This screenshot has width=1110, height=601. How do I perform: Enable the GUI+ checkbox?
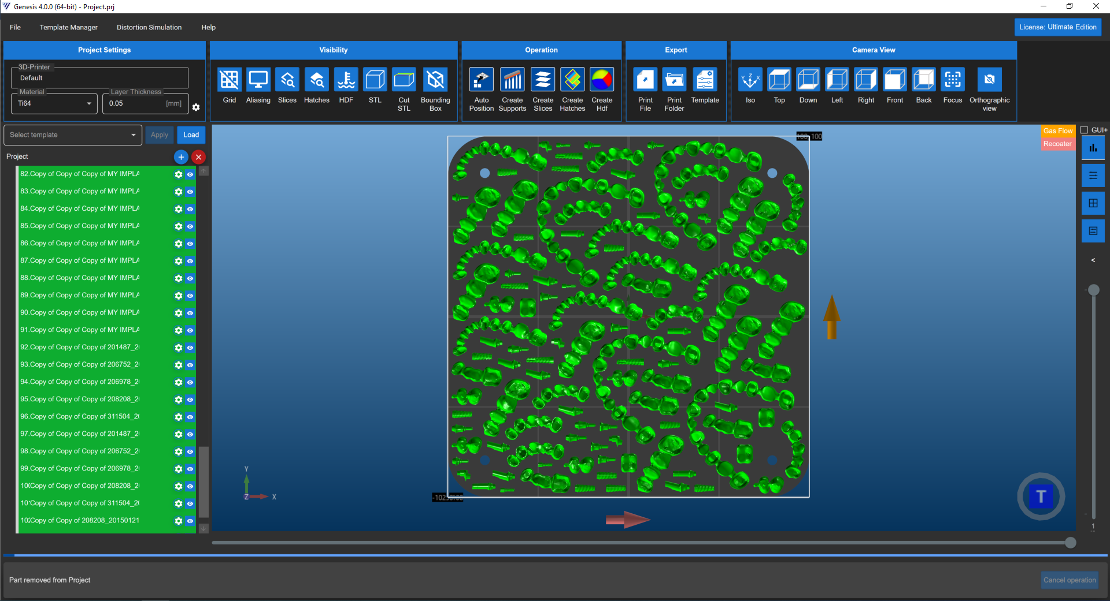1085,130
